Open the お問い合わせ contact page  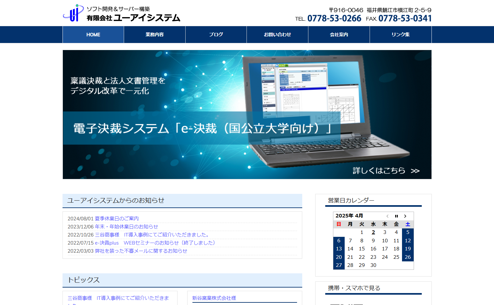pos(277,35)
